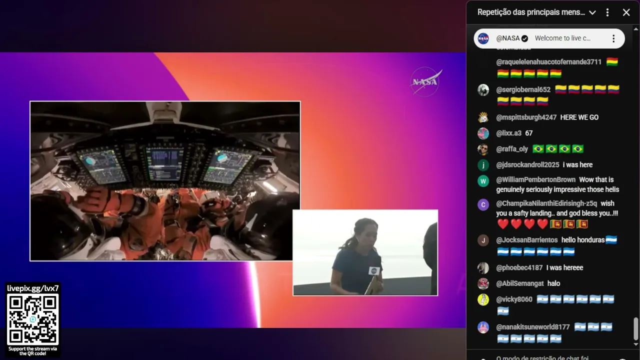Viewport: 640px width, 360px height.
Task: Click username @WilliamPembertonBrown
Action: (x=536, y=180)
